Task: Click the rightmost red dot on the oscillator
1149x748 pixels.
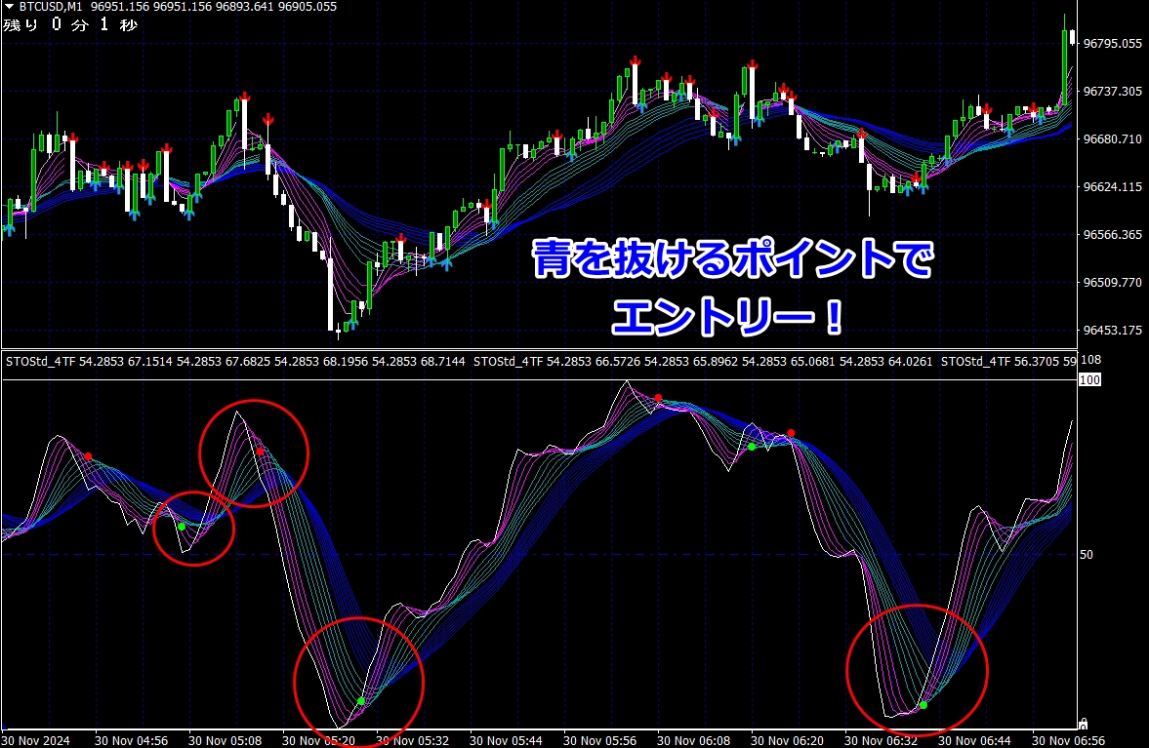Action: (792, 433)
